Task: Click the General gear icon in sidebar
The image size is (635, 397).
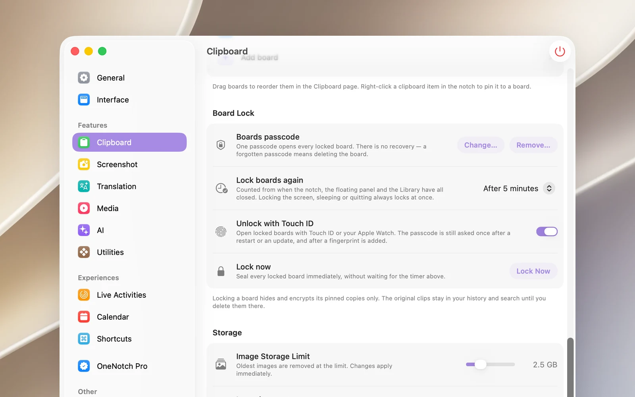Action: tap(84, 77)
